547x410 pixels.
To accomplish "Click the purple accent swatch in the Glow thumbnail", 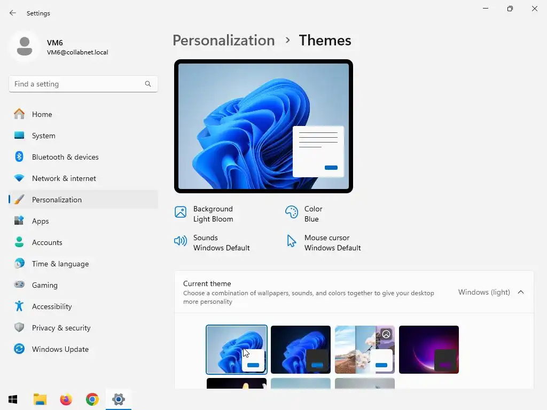I will pos(446,365).
